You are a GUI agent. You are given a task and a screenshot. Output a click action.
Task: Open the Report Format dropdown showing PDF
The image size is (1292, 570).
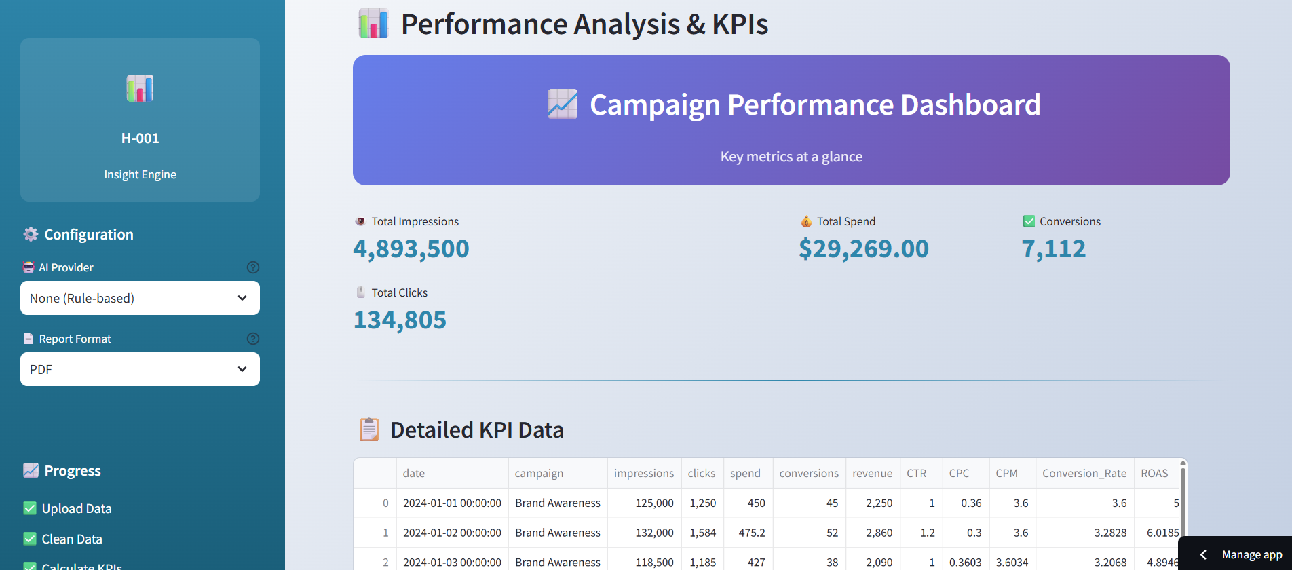point(140,369)
